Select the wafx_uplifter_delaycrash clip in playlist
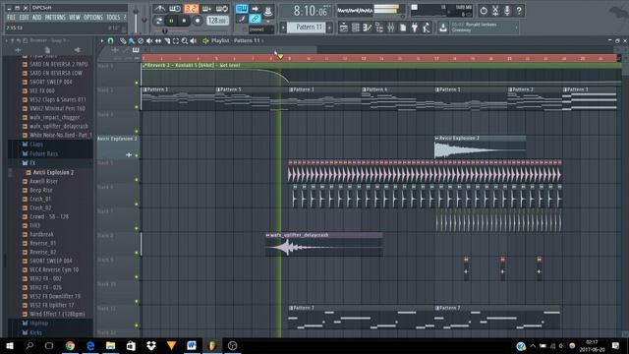The image size is (629, 354). click(324, 245)
